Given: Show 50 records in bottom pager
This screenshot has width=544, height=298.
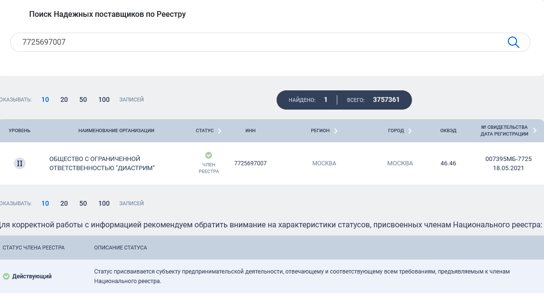Looking at the screenshot, I should (x=83, y=203).
